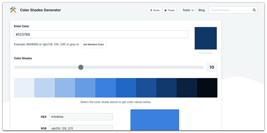Image resolution: width=267 pixels, height=133 pixels.
Task: Click the Color Shades heading
Action: (23, 58)
